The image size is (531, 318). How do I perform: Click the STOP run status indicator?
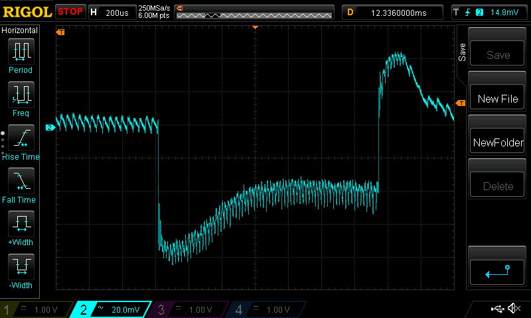70,11
